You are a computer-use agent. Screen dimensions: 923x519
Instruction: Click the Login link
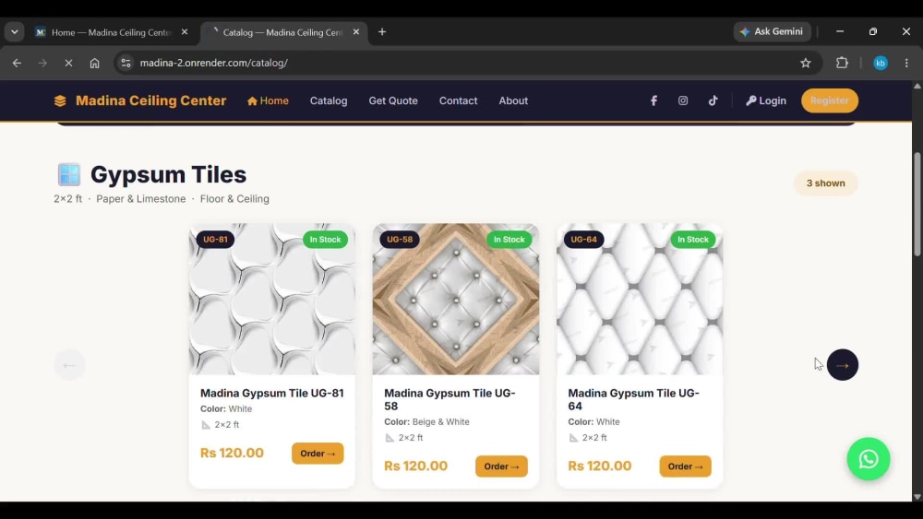pyautogui.click(x=766, y=100)
